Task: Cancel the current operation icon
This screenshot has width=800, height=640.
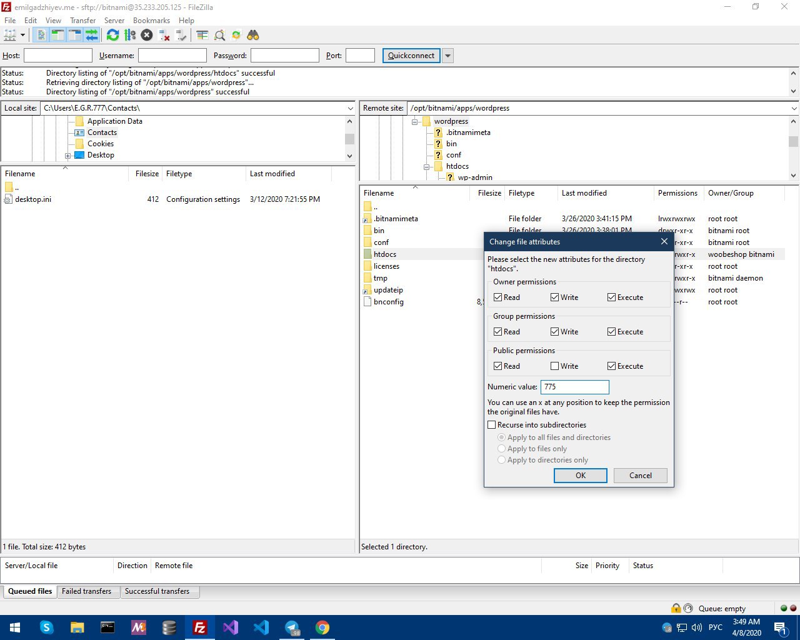Action: coord(147,35)
